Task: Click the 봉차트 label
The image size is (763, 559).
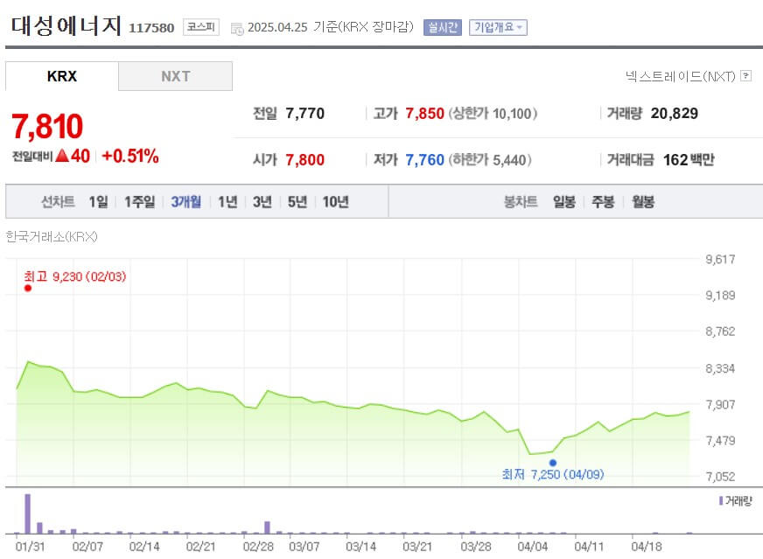Action: click(x=521, y=201)
